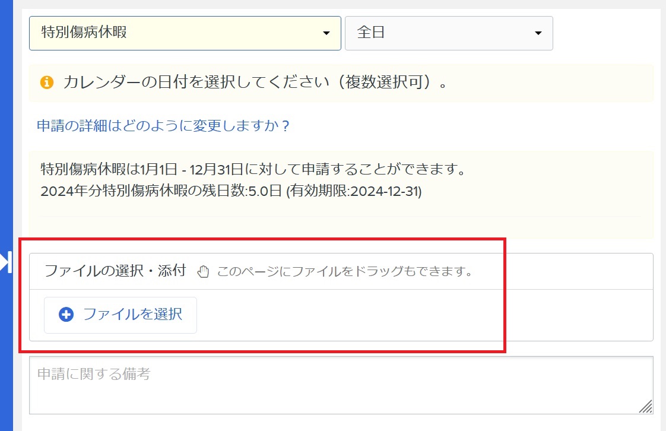666x431 pixels.
Task: Click the text 2024年分特別傷病休暇の残日数:5.0日
Action: [161, 191]
